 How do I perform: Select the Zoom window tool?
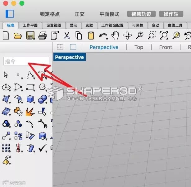point(152,35)
